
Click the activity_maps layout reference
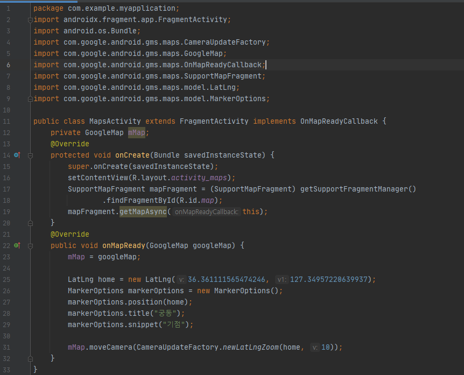(199, 178)
